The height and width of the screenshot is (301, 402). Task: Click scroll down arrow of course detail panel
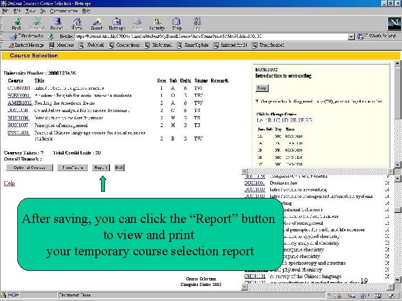point(398,165)
